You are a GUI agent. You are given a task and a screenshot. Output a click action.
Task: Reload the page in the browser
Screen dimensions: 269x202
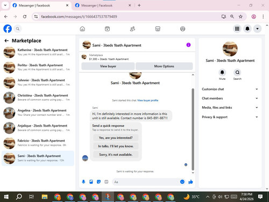[25, 17]
